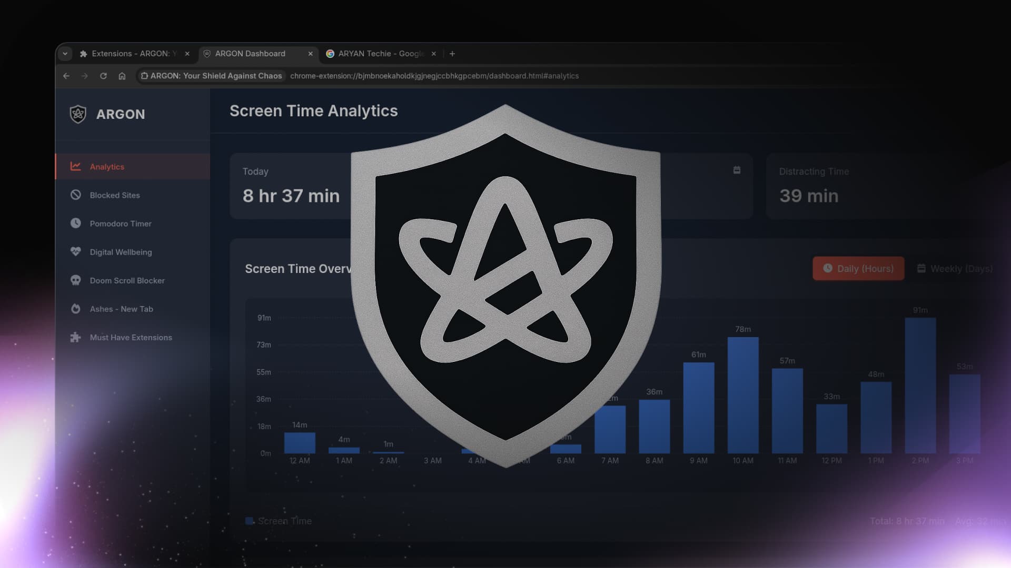Click the ARGON shield logo in the sidebar
The width and height of the screenshot is (1011, 568).
coord(77,114)
